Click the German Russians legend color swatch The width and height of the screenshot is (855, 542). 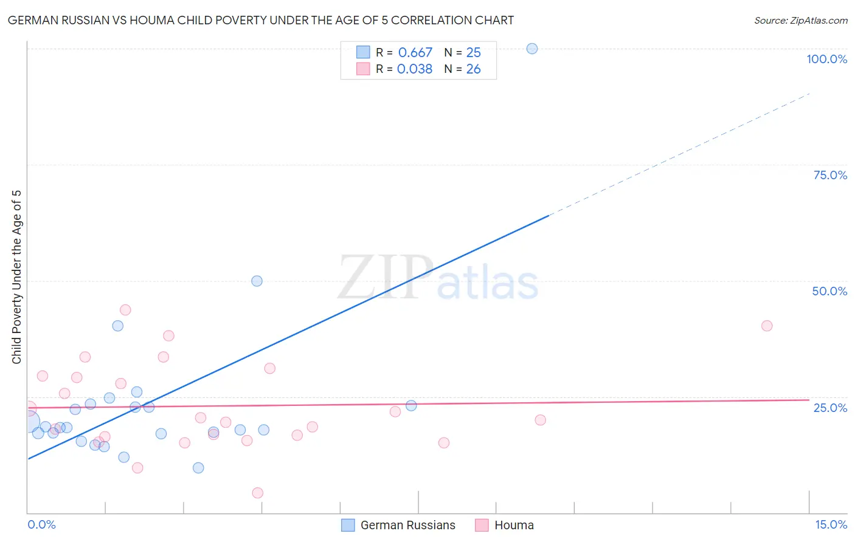[x=348, y=525]
